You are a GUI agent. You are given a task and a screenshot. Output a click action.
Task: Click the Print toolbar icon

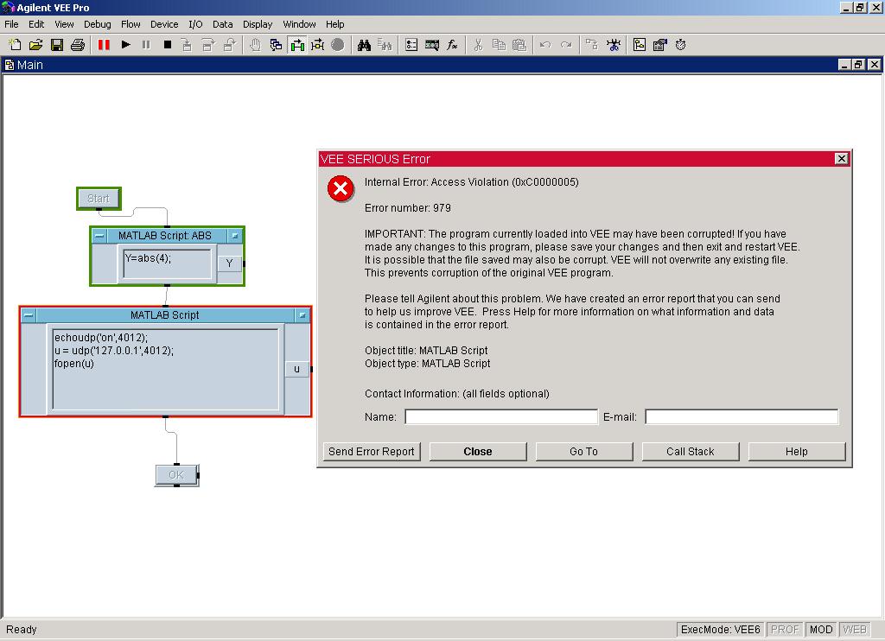[78, 45]
